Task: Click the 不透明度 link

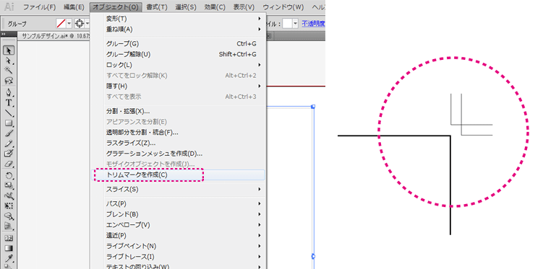Action: coord(313,24)
